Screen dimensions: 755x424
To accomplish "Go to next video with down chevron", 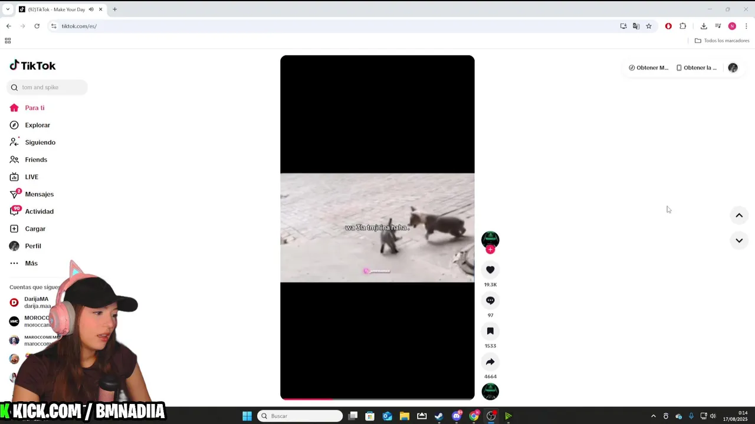I will click(x=739, y=240).
